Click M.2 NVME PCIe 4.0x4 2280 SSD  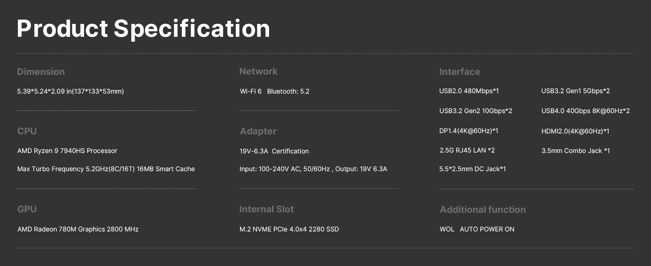point(289,229)
